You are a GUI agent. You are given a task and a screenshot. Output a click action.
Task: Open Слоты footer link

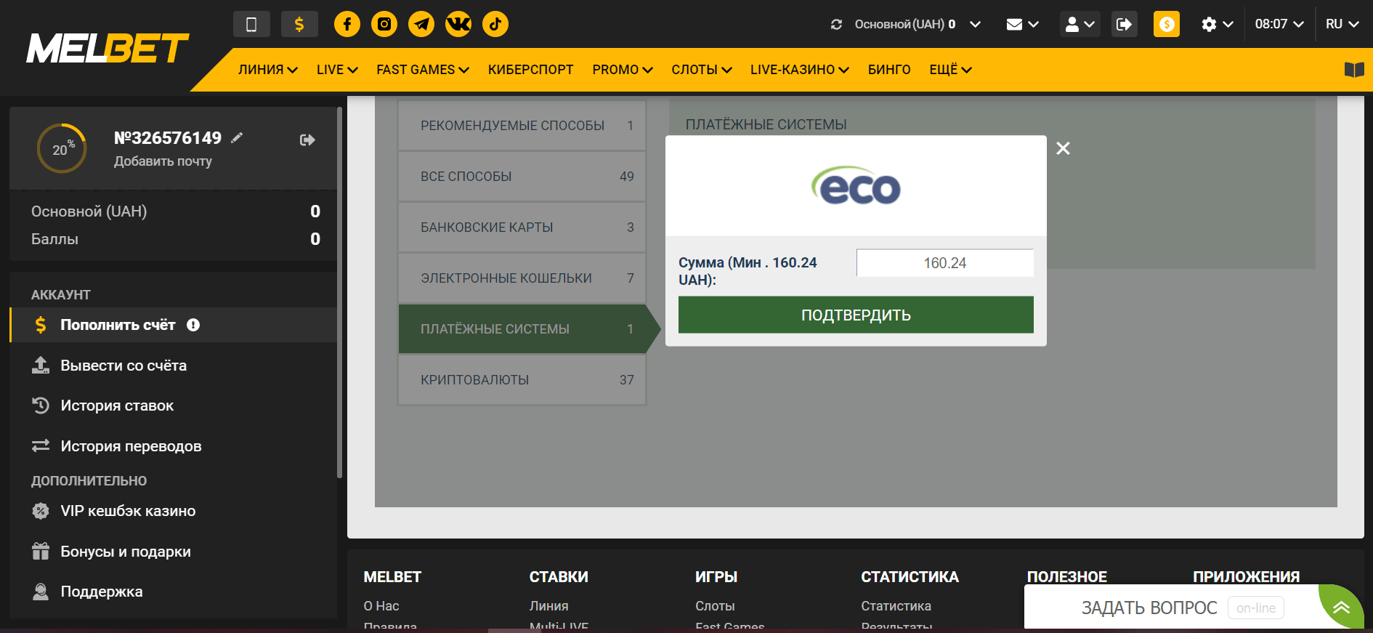tap(715, 606)
